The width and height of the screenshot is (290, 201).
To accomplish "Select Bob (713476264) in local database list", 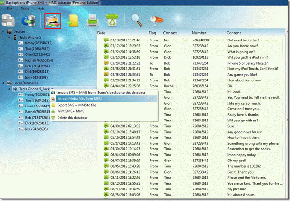I will pos(37,118).
